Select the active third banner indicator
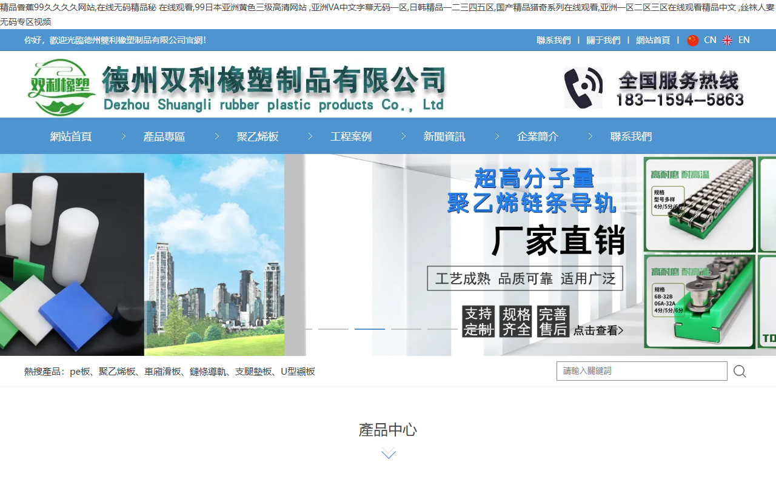 point(370,329)
